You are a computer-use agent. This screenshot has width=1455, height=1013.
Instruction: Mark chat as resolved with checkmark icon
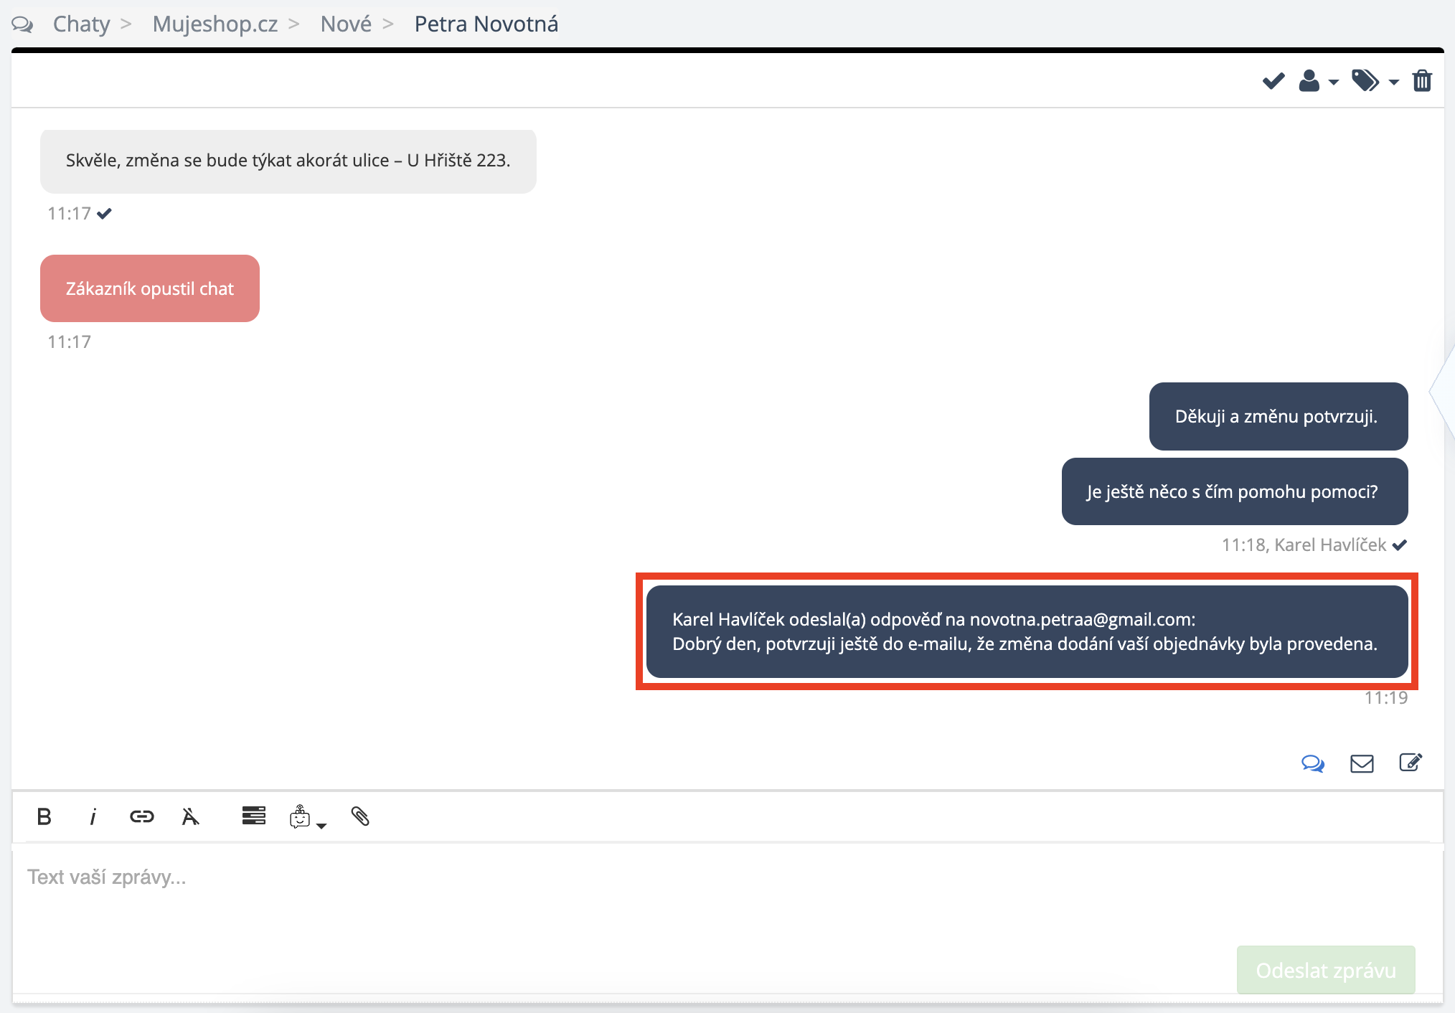[1273, 81]
